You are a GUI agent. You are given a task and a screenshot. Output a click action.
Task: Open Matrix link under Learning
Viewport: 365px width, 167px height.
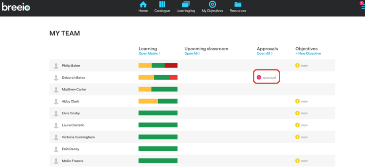(x=149, y=53)
